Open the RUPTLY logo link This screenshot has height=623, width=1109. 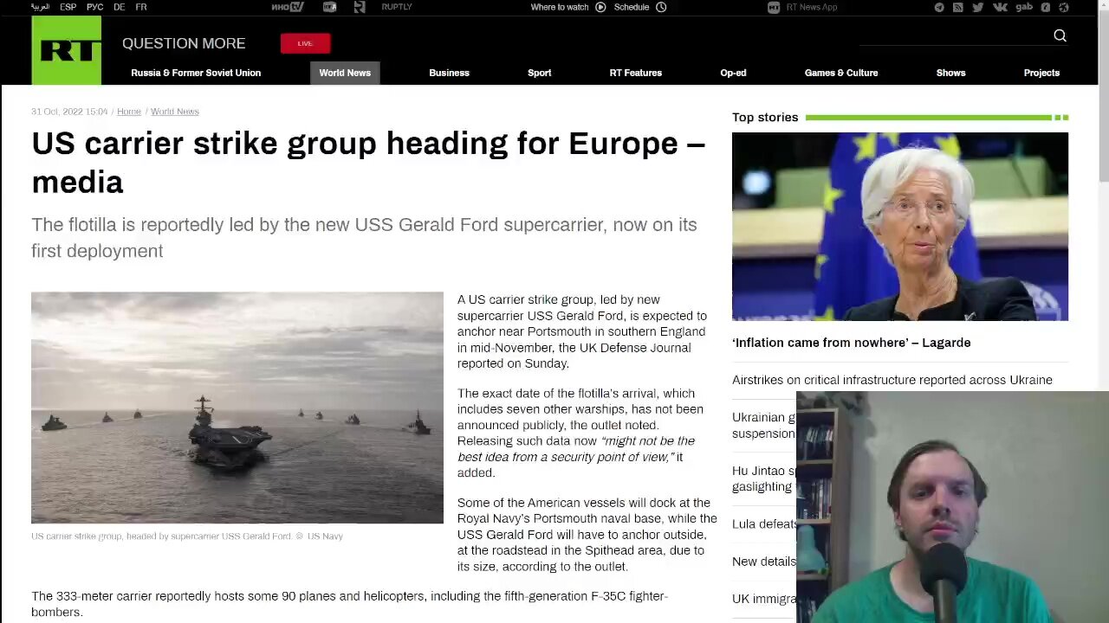[397, 7]
